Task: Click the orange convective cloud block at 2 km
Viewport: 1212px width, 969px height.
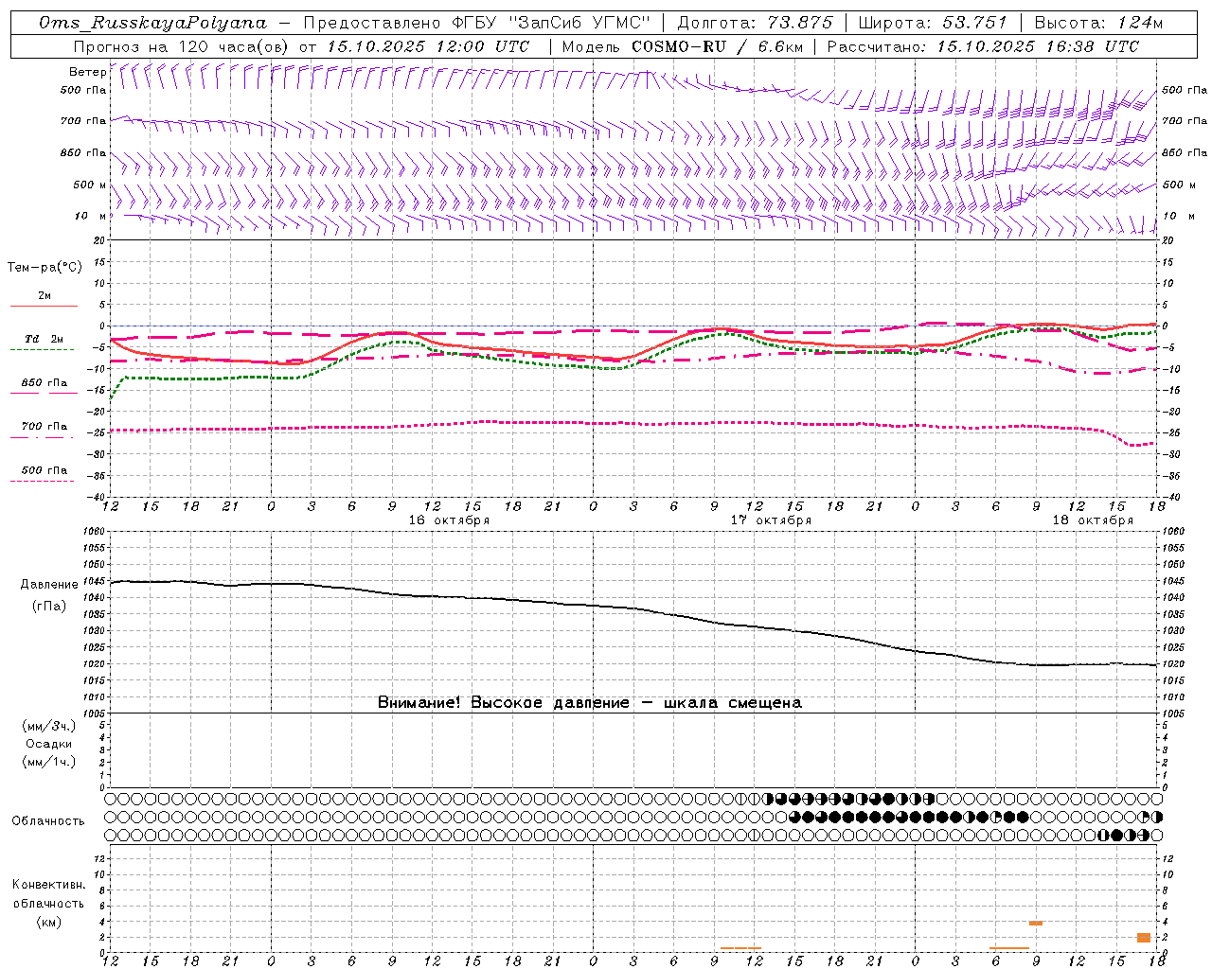Action: point(1144,937)
